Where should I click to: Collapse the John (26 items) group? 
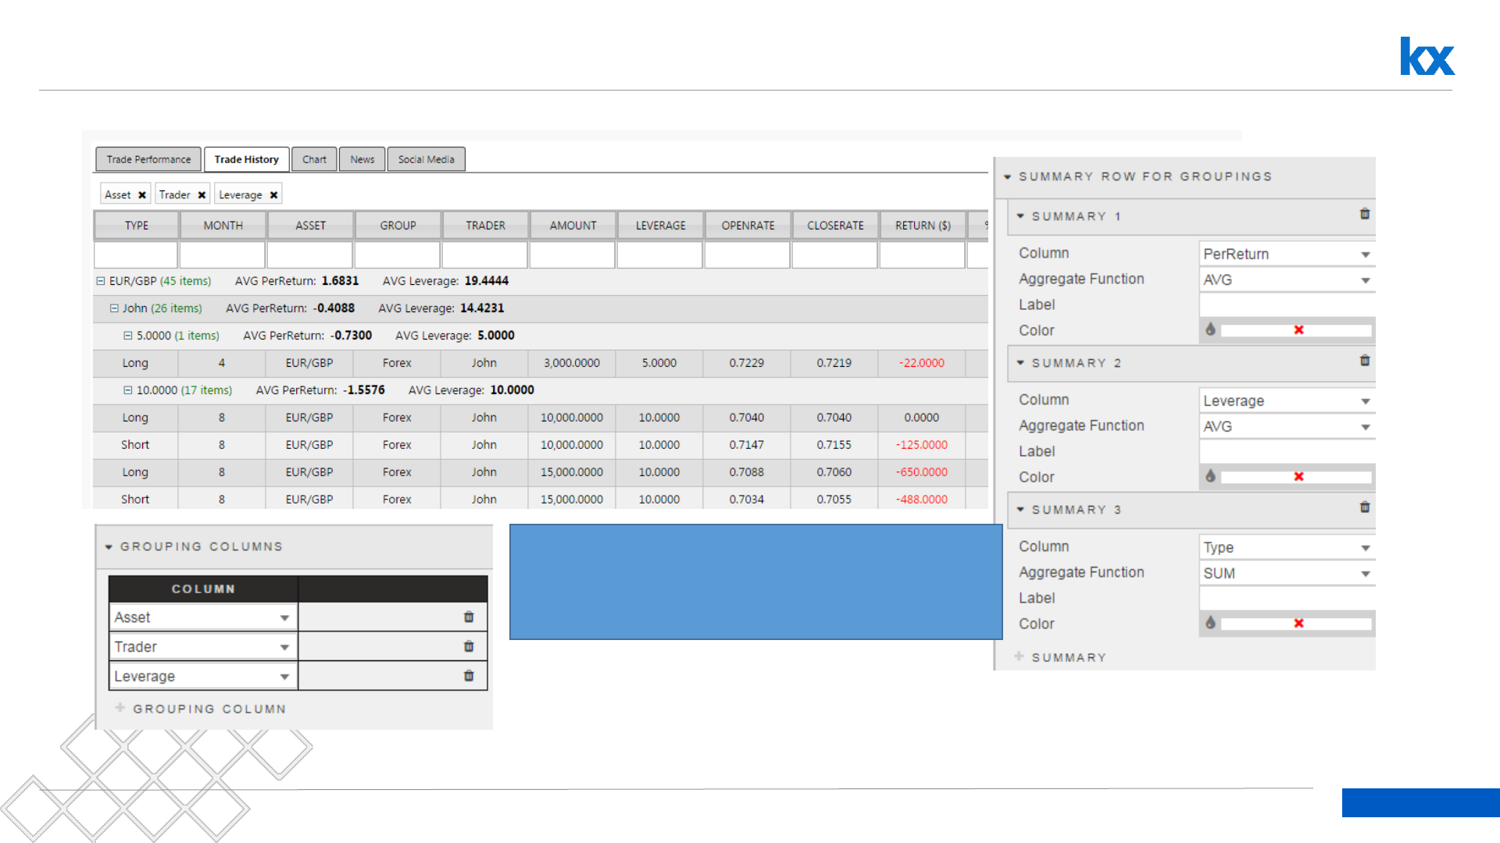tap(114, 308)
